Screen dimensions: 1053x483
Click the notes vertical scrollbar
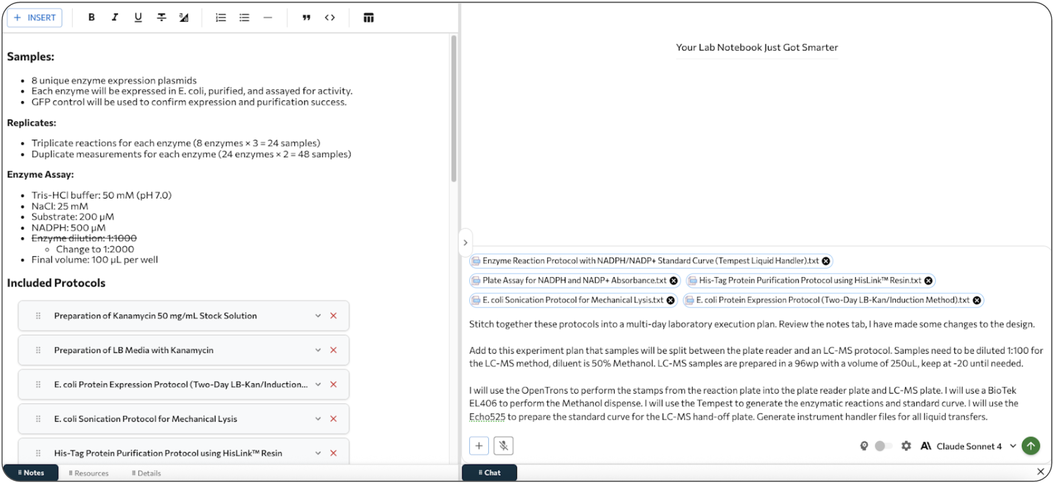tap(453, 109)
